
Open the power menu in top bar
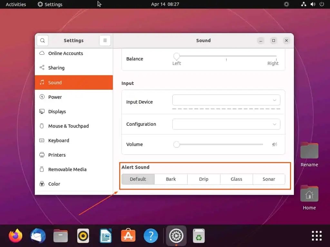pos(322,4)
